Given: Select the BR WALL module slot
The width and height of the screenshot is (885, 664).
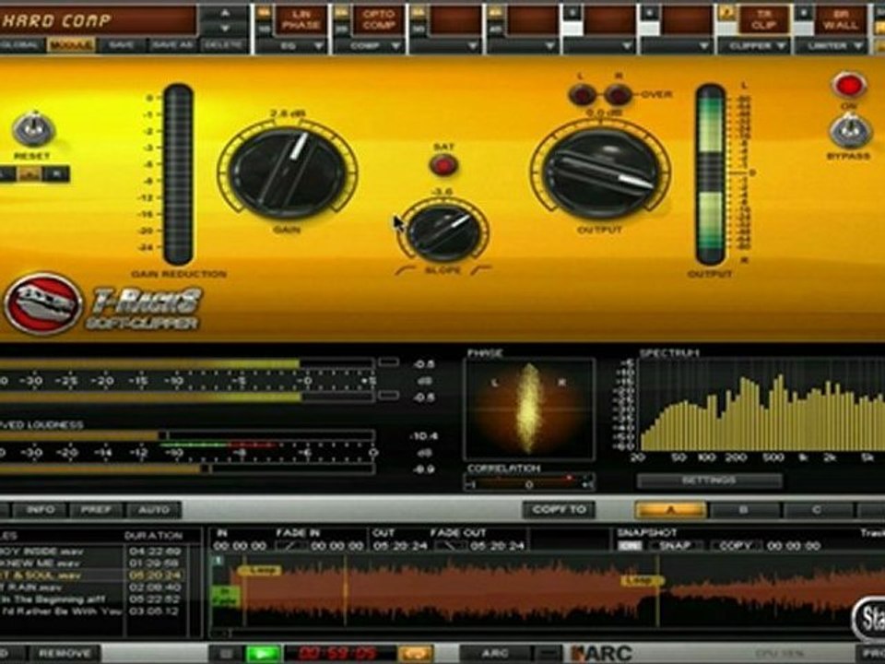Looking at the screenshot, I should tap(841, 20).
